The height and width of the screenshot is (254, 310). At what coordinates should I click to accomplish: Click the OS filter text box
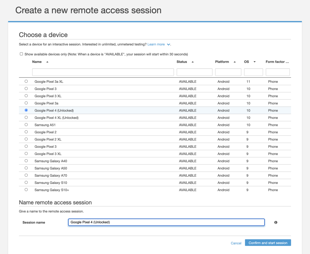[253, 72]
